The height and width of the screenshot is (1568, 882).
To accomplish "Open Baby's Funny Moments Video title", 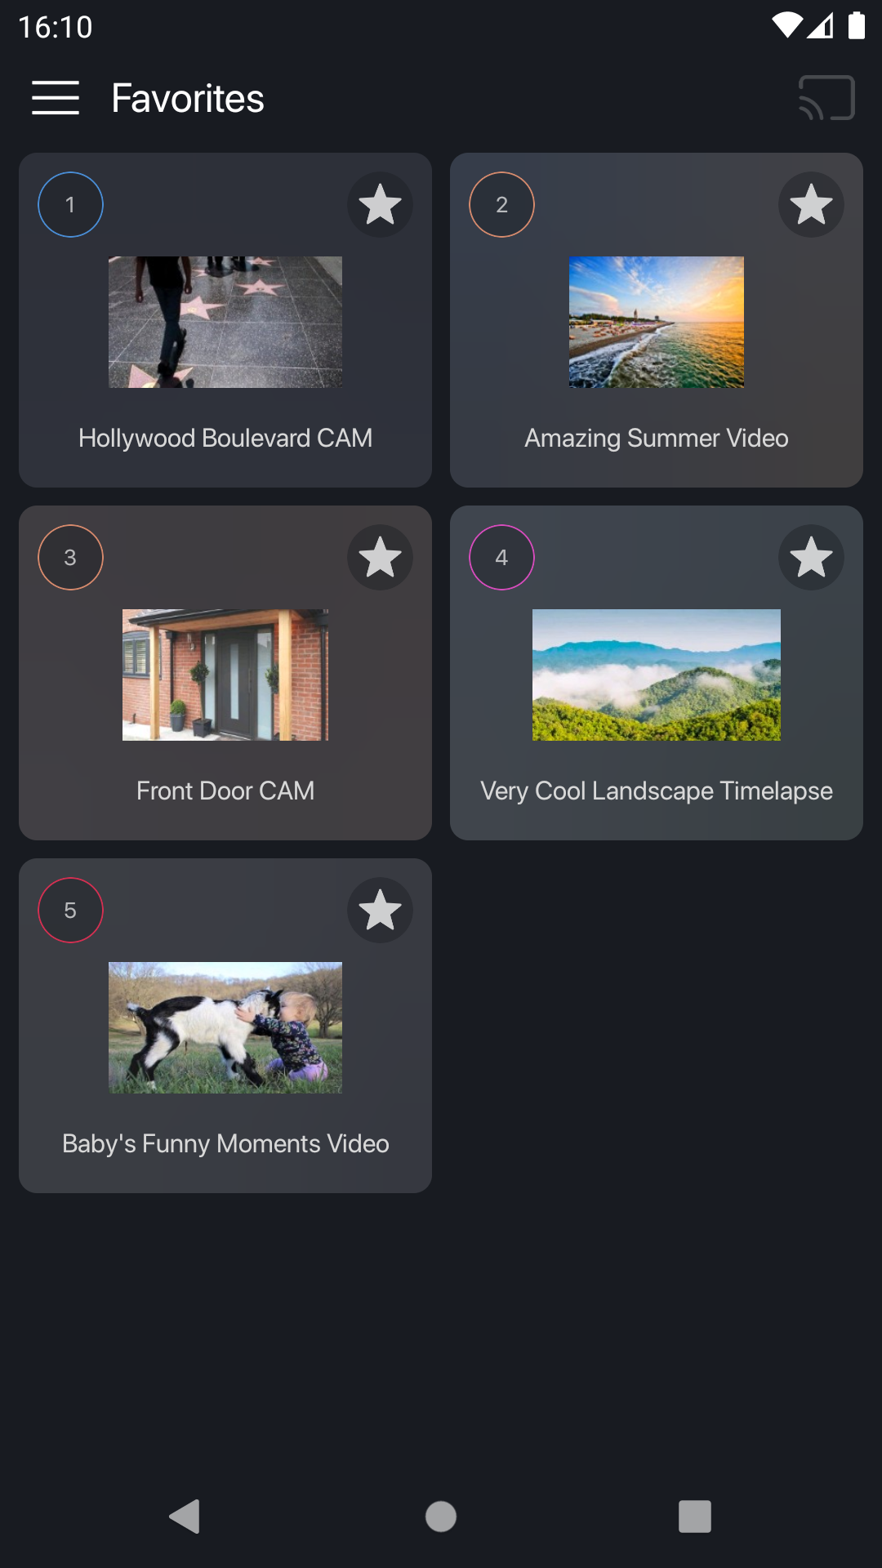I will (x=225, y=1143).
